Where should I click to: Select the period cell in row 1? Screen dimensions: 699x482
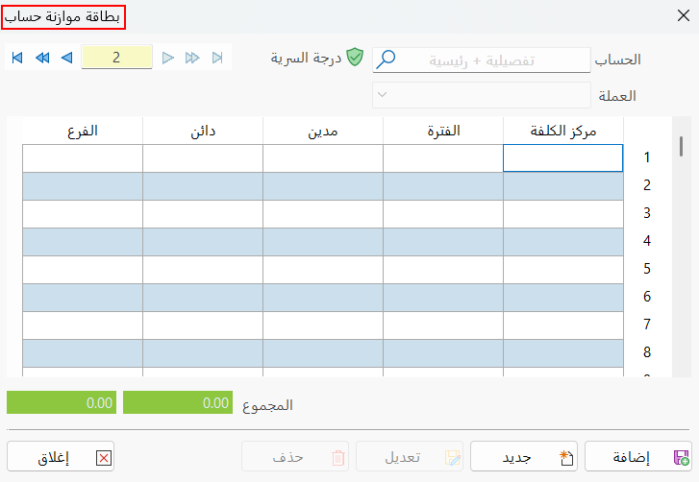tap(443, 158)
